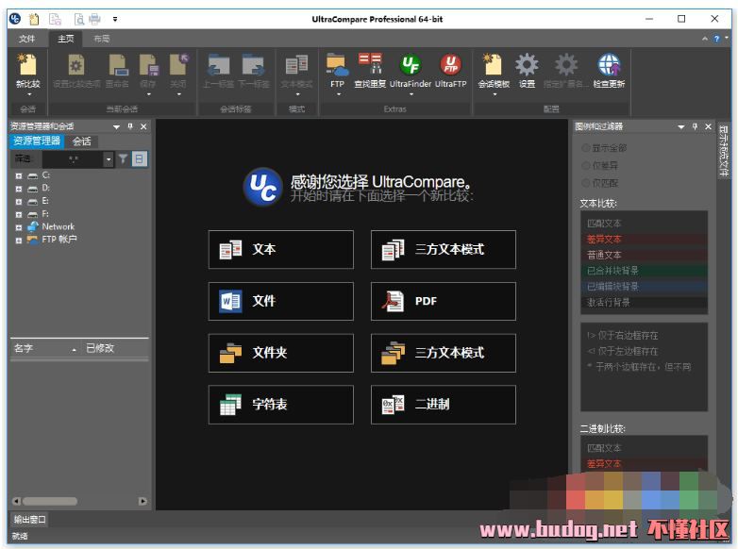Expand the D: drive tree node
Image resolution: width=738 pixels, height=549 pixels.
pos(18,189)
